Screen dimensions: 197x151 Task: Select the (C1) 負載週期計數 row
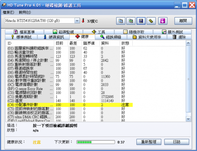(x=70, y=96)
